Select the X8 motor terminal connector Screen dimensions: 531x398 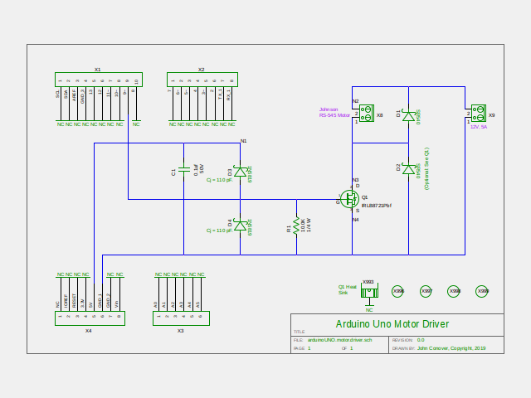[x=367, y=113]
